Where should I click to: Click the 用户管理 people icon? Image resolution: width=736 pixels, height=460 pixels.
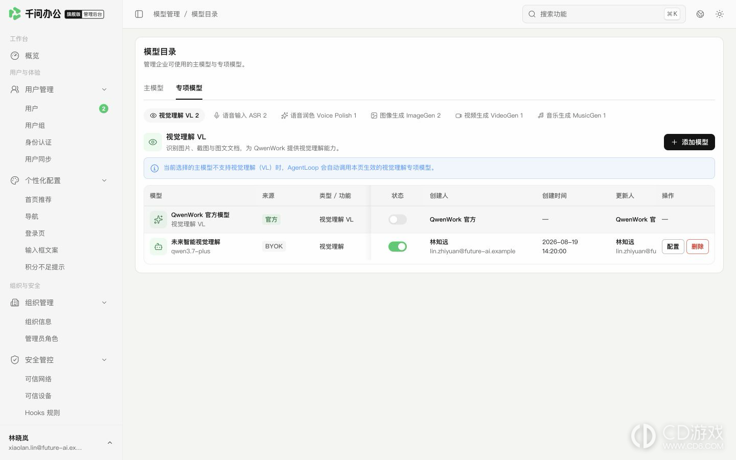click(x=15, y=89)
